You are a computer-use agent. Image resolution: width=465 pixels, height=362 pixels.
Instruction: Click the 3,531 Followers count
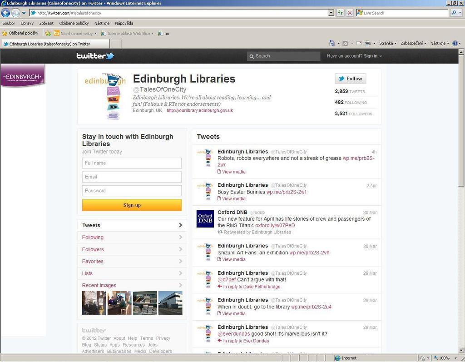pos(353,114)
